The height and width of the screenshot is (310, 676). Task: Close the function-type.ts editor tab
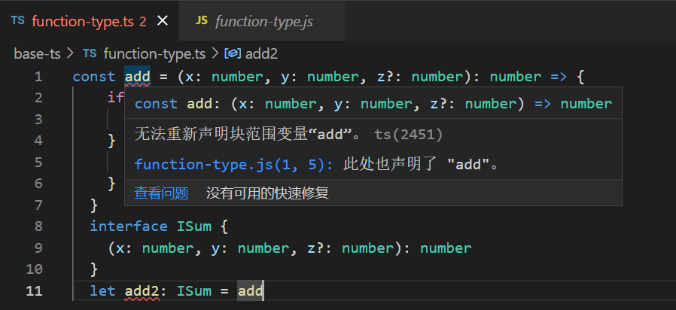162,21
